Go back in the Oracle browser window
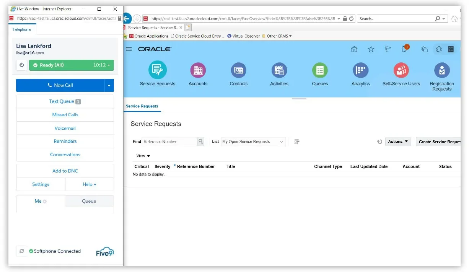This screenshot has height=272, width=469. 127,18
